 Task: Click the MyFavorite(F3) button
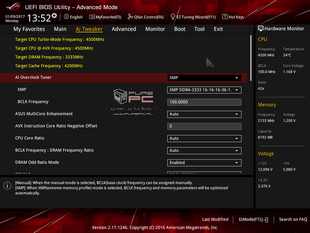[105, 17]
